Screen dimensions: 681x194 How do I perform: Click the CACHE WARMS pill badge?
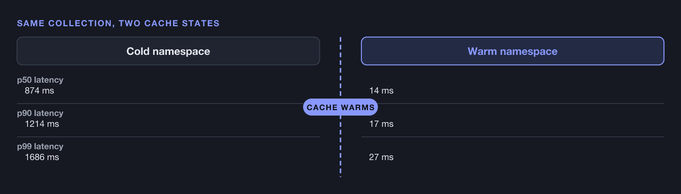click(340, 107)
